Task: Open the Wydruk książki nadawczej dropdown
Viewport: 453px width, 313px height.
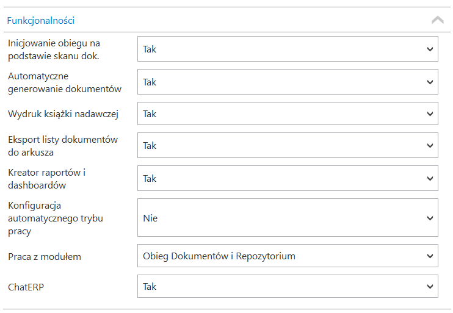Action: [287, 113]
